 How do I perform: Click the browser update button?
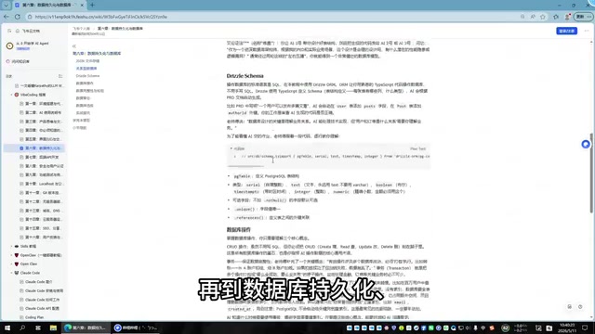point(584,17)
